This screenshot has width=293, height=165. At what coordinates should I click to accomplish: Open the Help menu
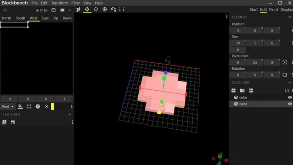pyautogui.click(x=99, y=3)
